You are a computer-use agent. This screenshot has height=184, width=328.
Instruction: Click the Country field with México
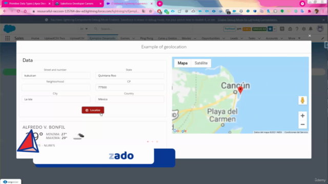tap(130, 99)
